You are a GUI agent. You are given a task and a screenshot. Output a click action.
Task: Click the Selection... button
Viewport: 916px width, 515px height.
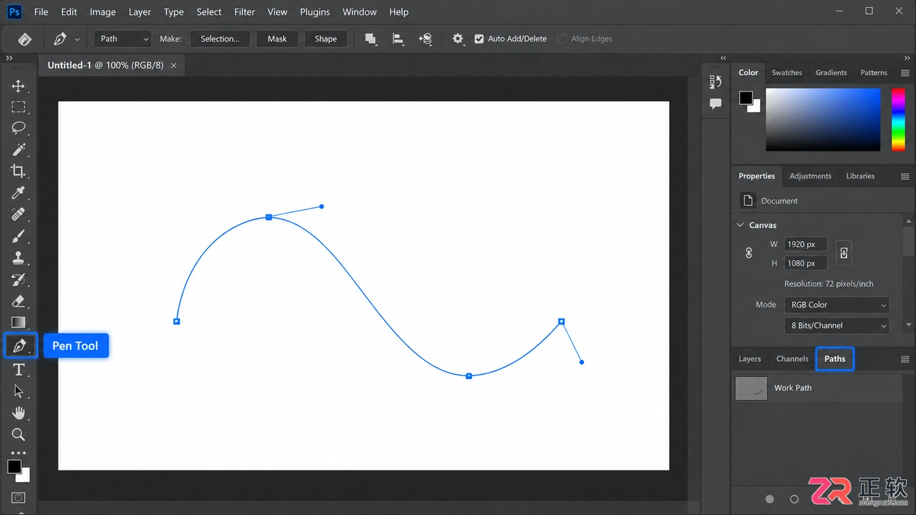pyautogui.click(x=220, y=39)
